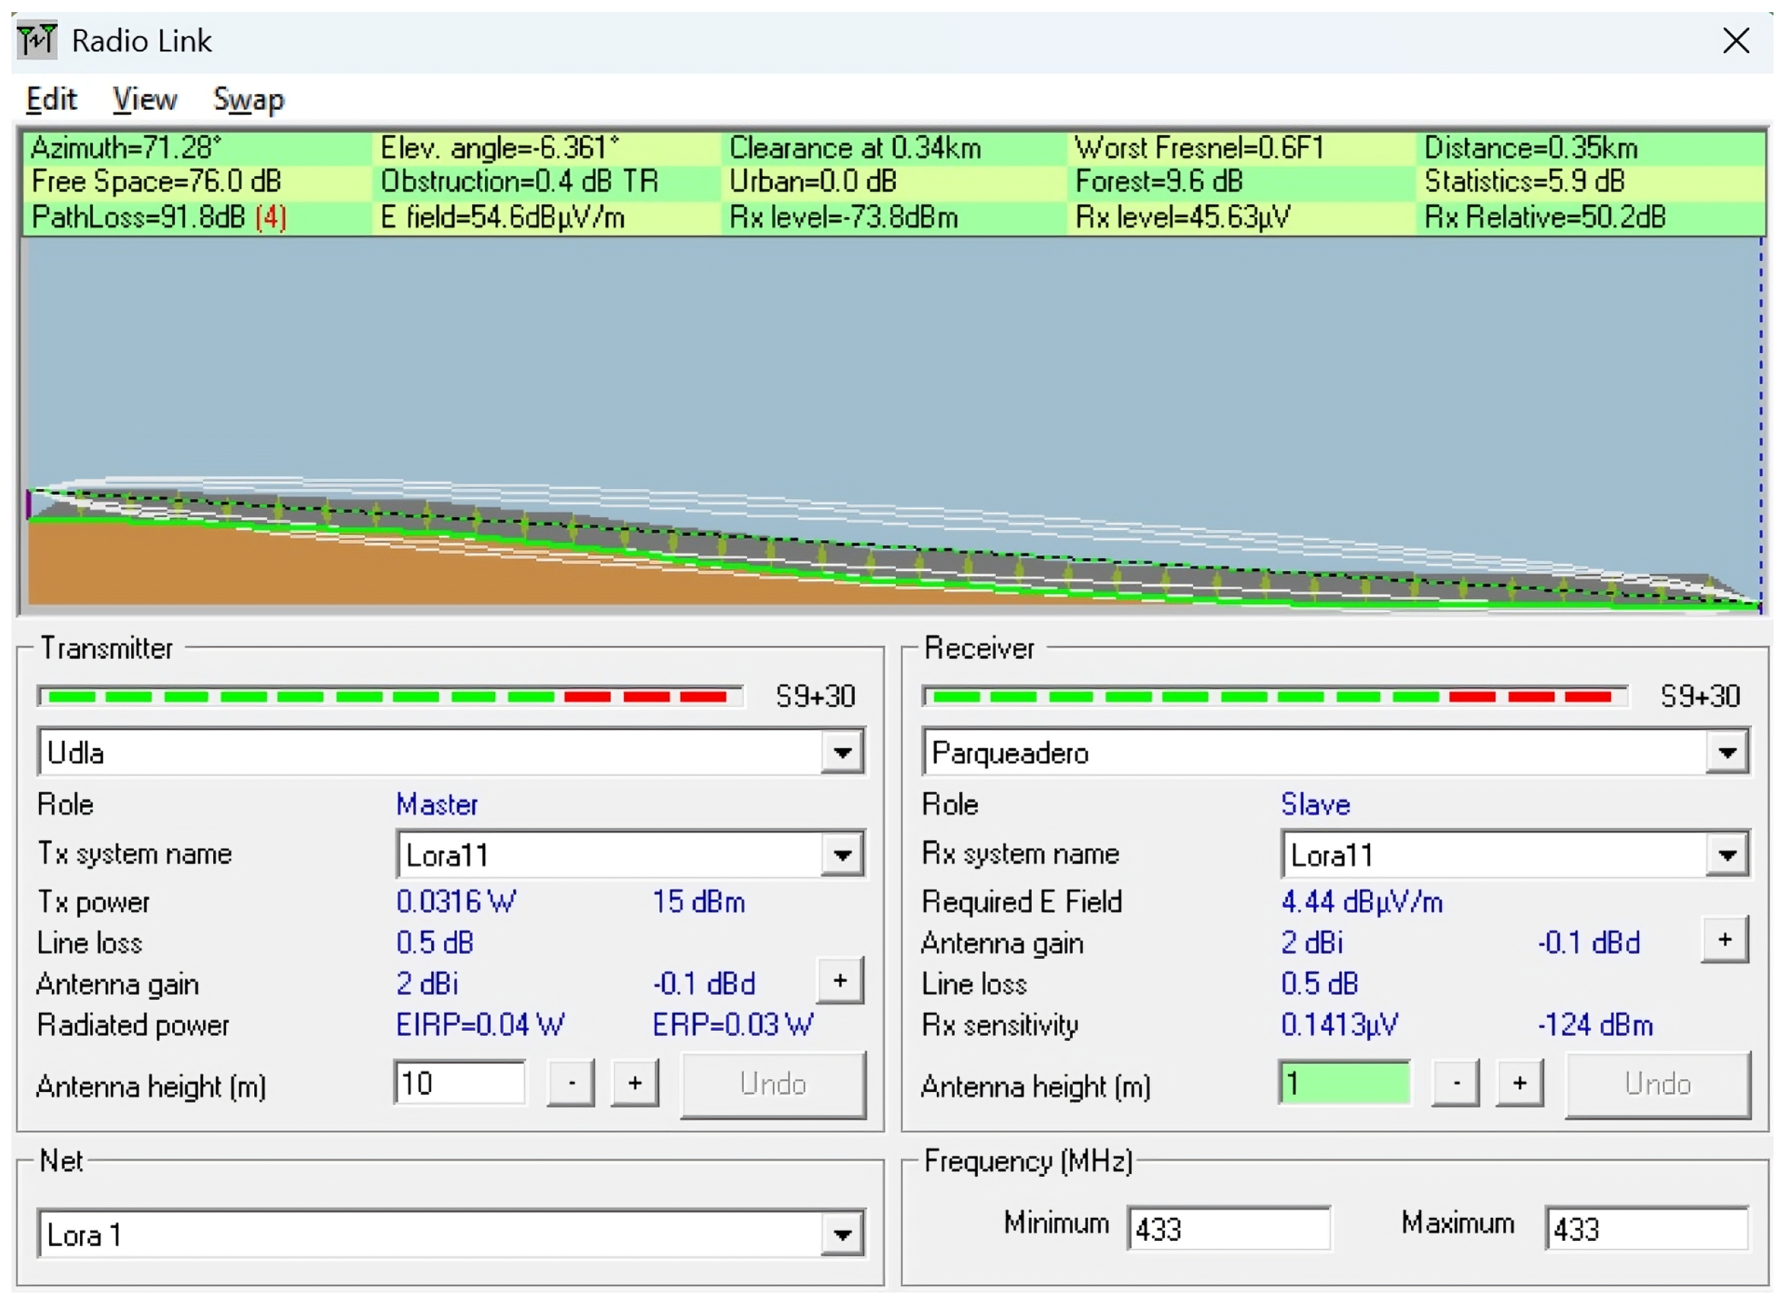Close the Radio Link window
This screenshot has width=1789, height=1308.
(1735, 40)
